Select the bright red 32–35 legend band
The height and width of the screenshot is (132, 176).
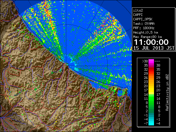[151, 70]
